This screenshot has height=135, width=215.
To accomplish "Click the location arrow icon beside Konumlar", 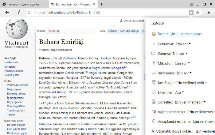I will pos(154,44).
